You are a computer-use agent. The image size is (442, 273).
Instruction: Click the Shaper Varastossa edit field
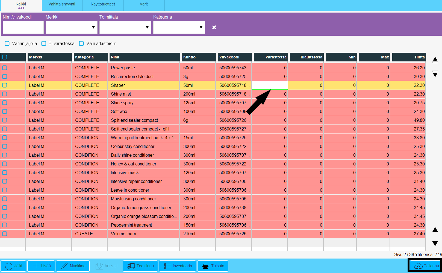[270, 85]
